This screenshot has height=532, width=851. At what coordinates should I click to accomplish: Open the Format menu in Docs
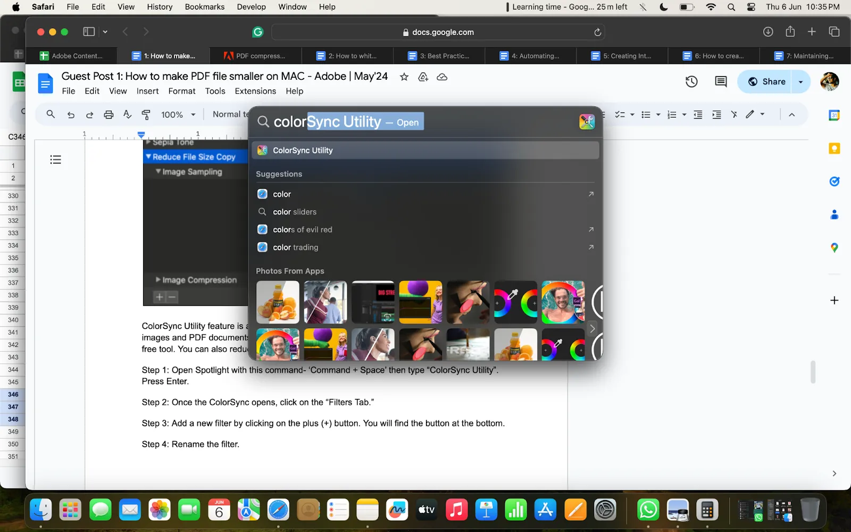[182, 91]
